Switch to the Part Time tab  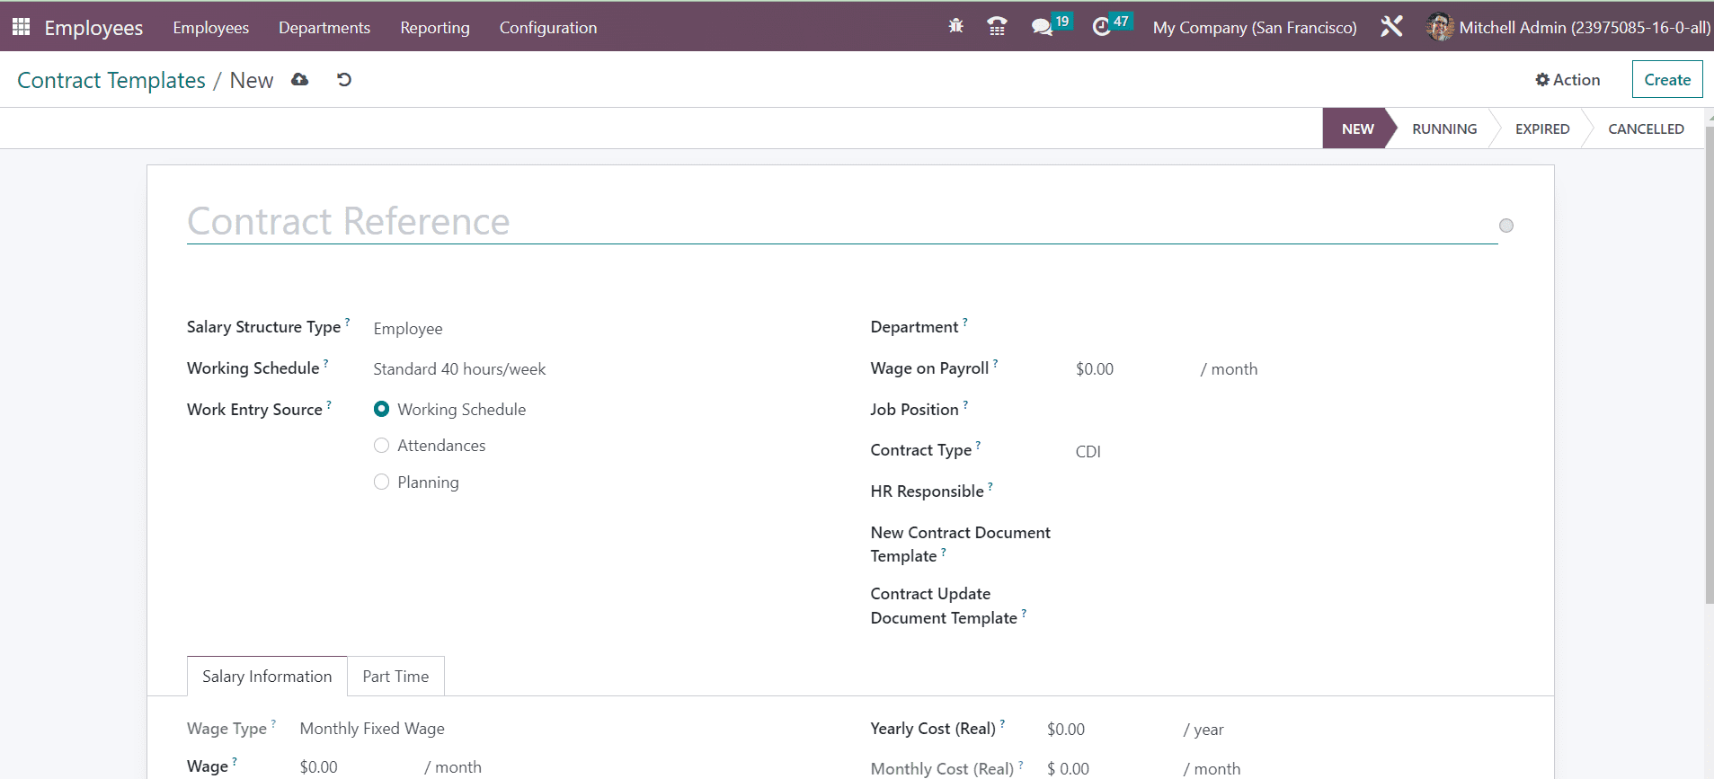(395, 677)
